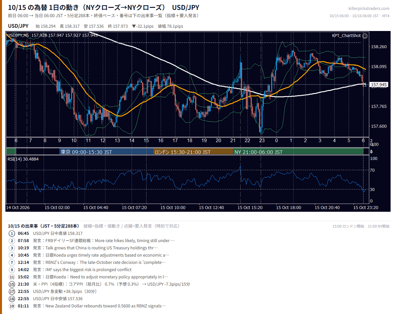Click the 158.260 price axis label
This screenshot has width=396, height=314.
(x=379, y=47)
